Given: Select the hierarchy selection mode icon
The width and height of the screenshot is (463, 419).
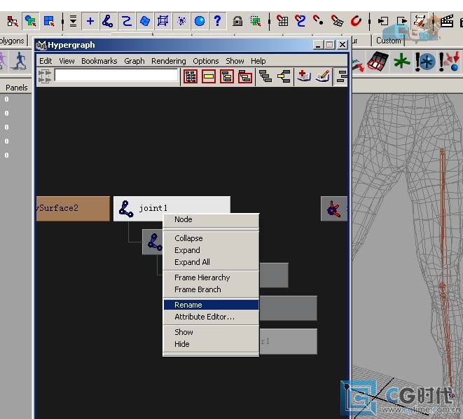Looking at the screenshot, I should 13,21.
